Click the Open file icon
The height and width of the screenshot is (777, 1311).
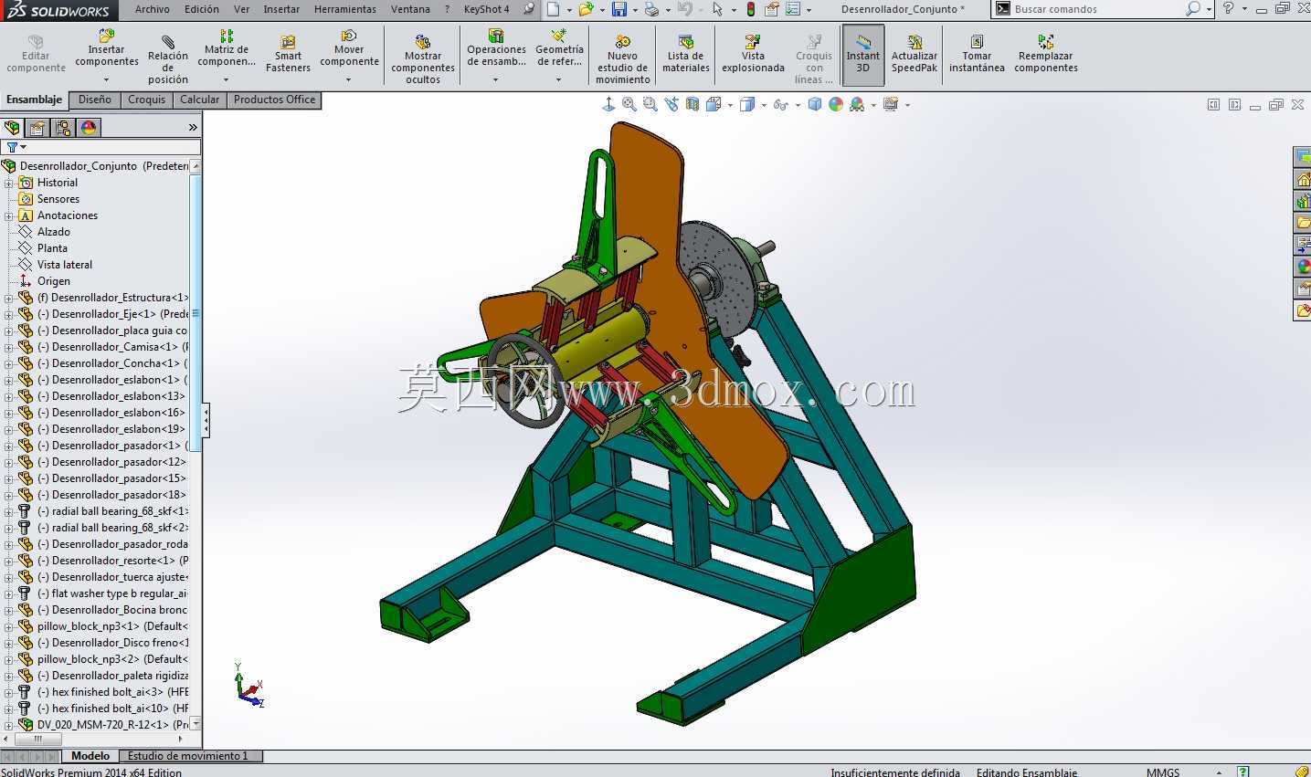pos(586,9)
